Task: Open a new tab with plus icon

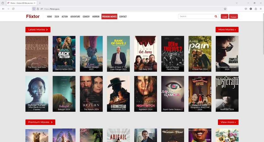Action: [40, 3]
